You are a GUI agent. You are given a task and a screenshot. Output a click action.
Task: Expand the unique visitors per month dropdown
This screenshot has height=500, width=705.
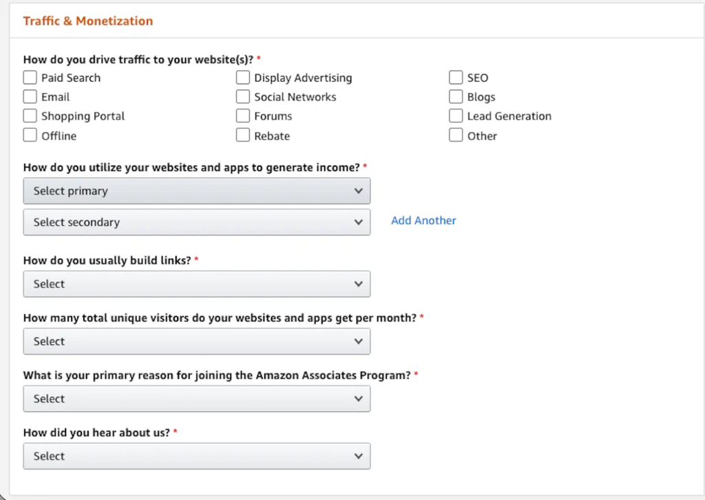tap(196, 341)
